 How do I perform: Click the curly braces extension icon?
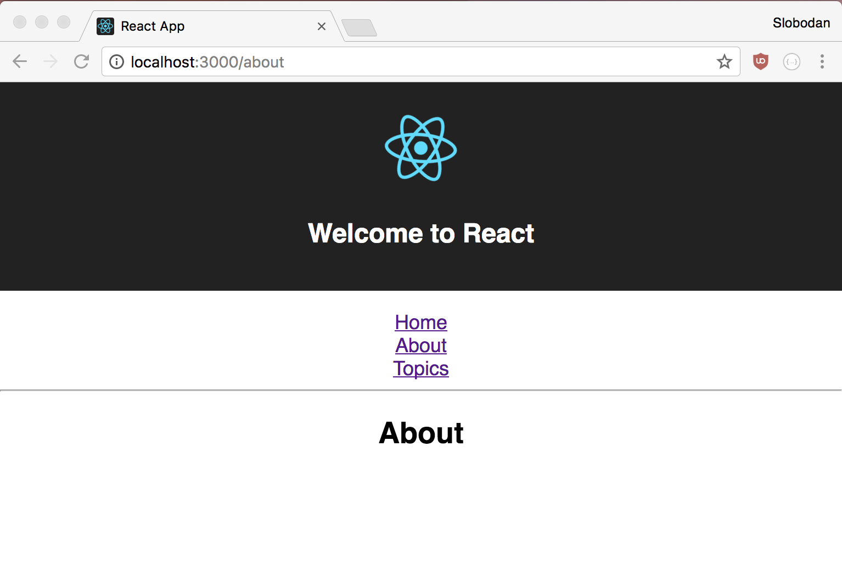click(792, 61)
